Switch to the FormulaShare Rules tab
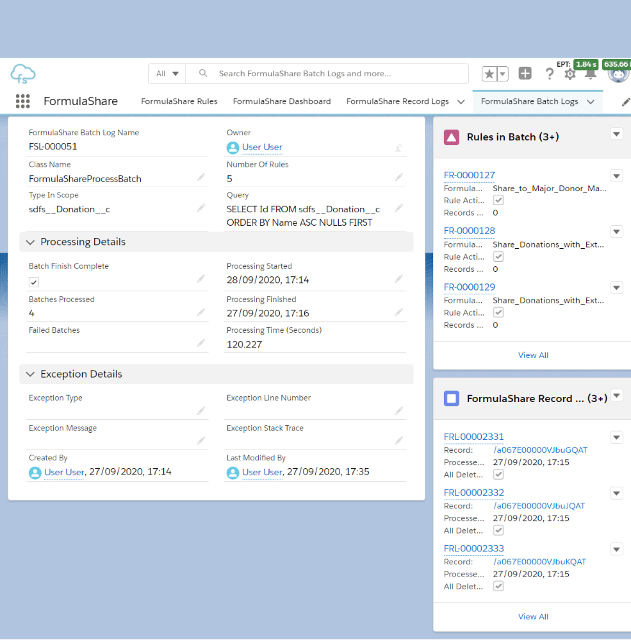 pos(179,101)
